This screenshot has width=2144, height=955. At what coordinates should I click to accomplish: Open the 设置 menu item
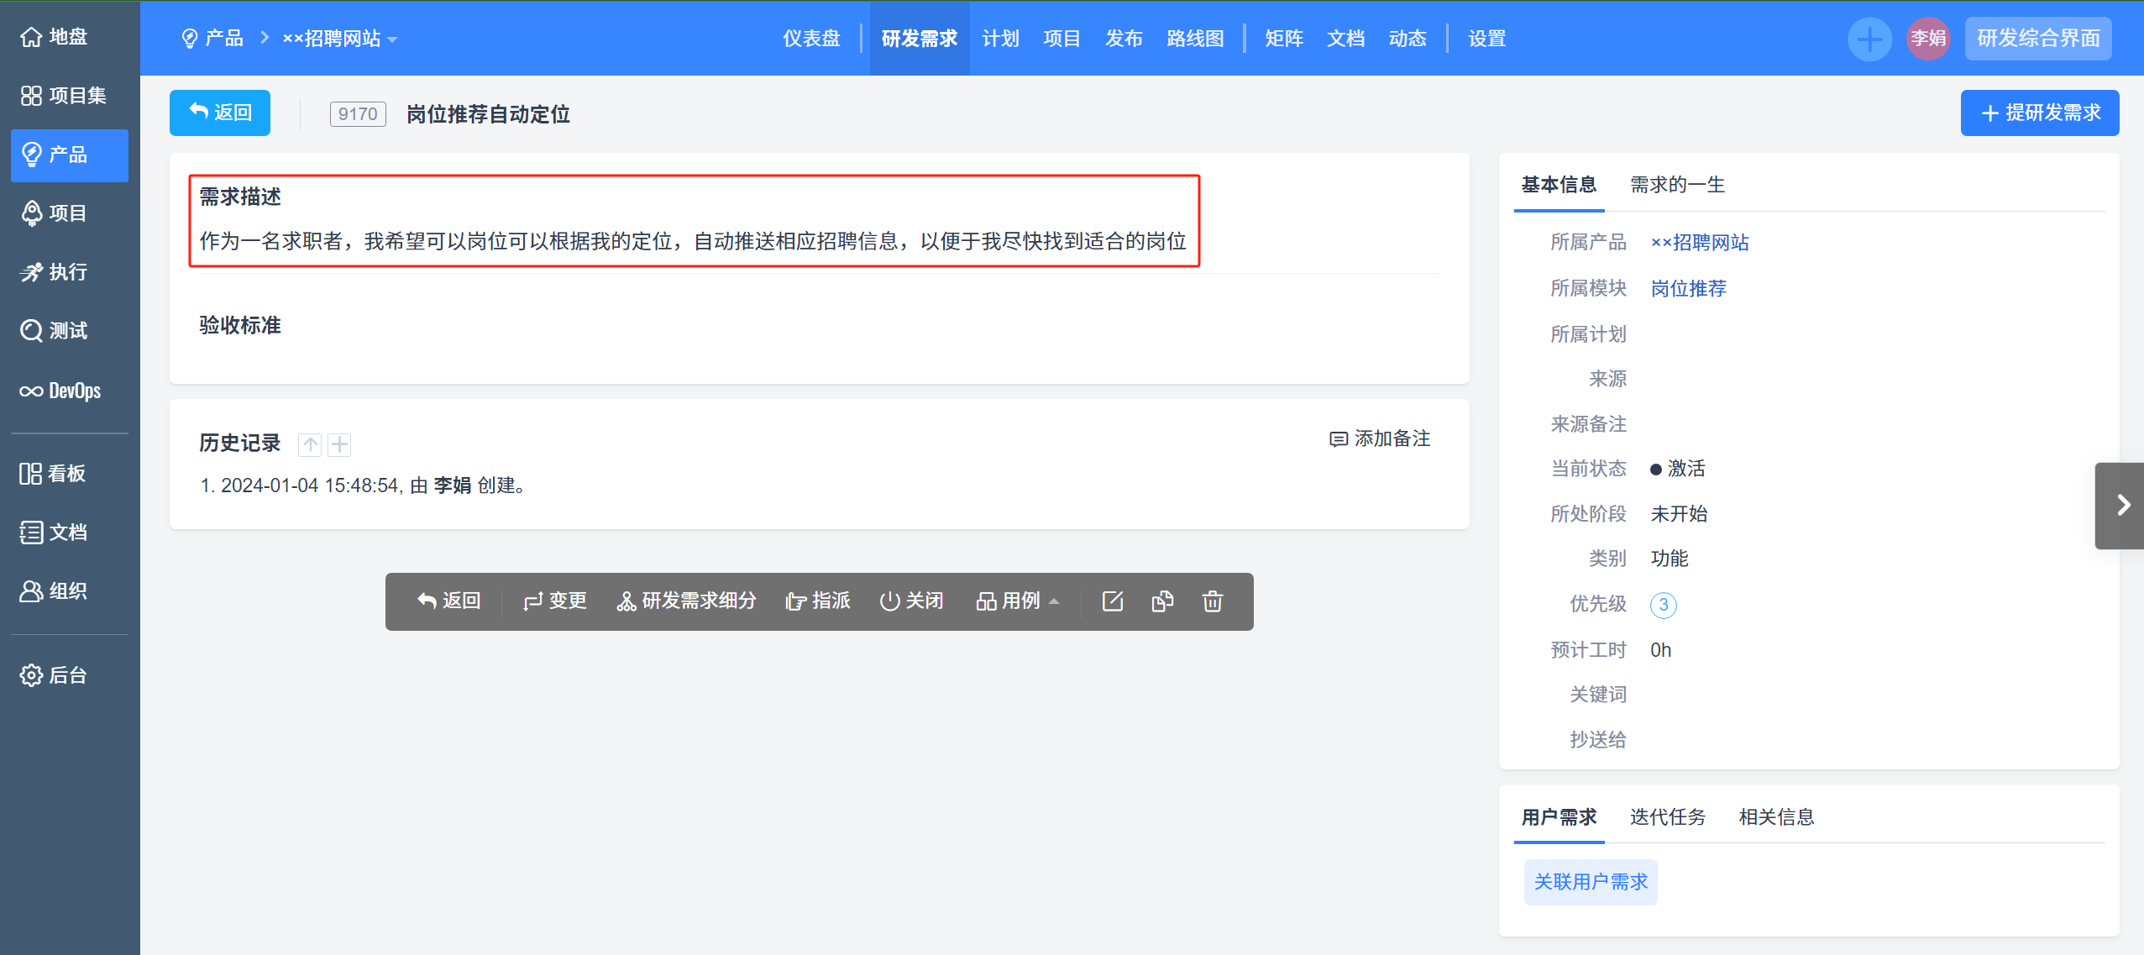1485,38
